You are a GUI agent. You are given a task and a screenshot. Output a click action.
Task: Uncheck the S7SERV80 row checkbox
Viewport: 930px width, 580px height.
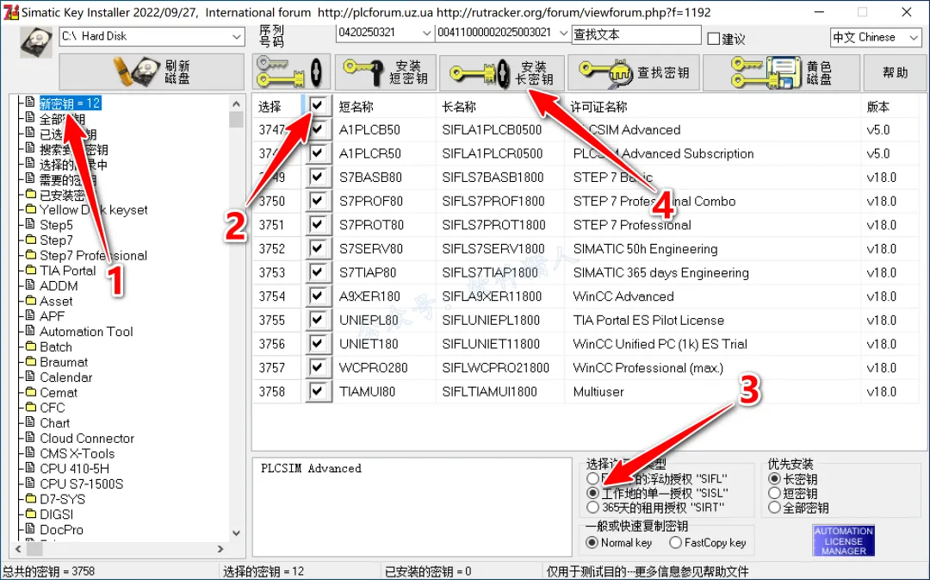point(317,248)
